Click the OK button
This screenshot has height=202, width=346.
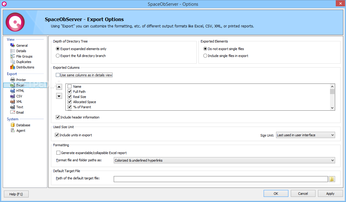tap(276, 193)
